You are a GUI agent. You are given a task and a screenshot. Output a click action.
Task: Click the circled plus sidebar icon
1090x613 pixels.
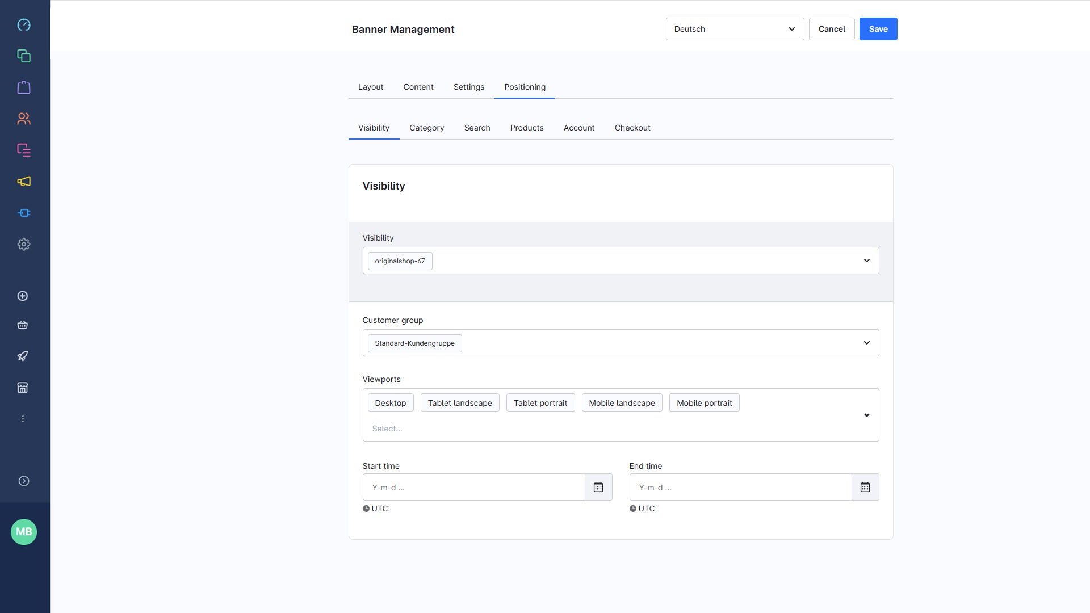[x=23, y=296]
